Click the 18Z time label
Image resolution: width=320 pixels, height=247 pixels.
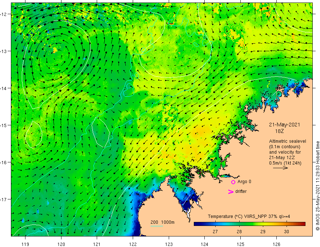tap(279, 131)
